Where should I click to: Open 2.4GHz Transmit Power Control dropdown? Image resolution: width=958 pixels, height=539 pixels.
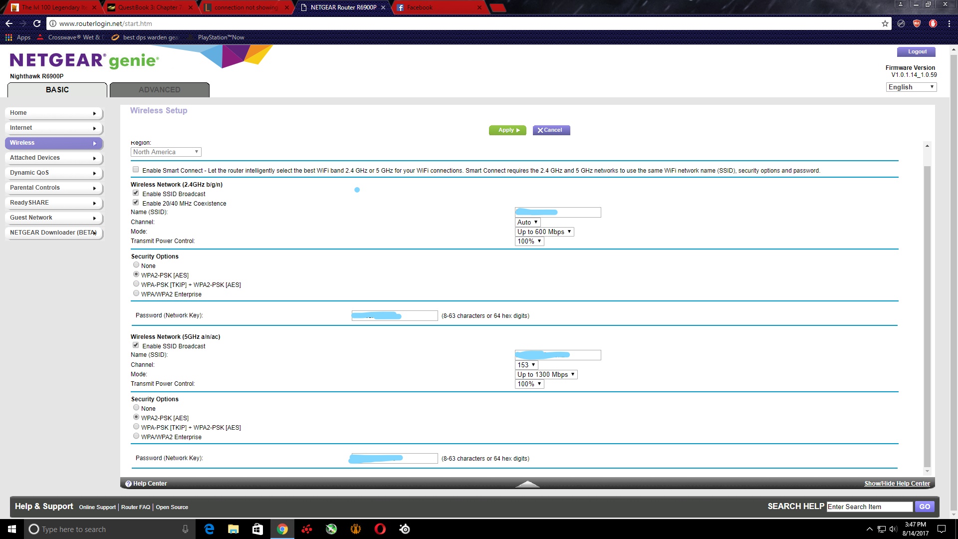[x=529, y=242]
